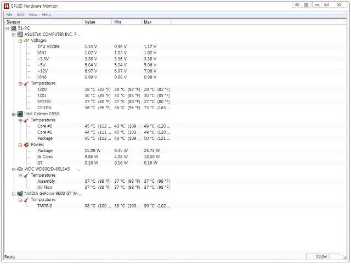Collapse the WDC WD800JD-60LSA5 node
This screenshot has width=351, height=264.
(14, 170)
